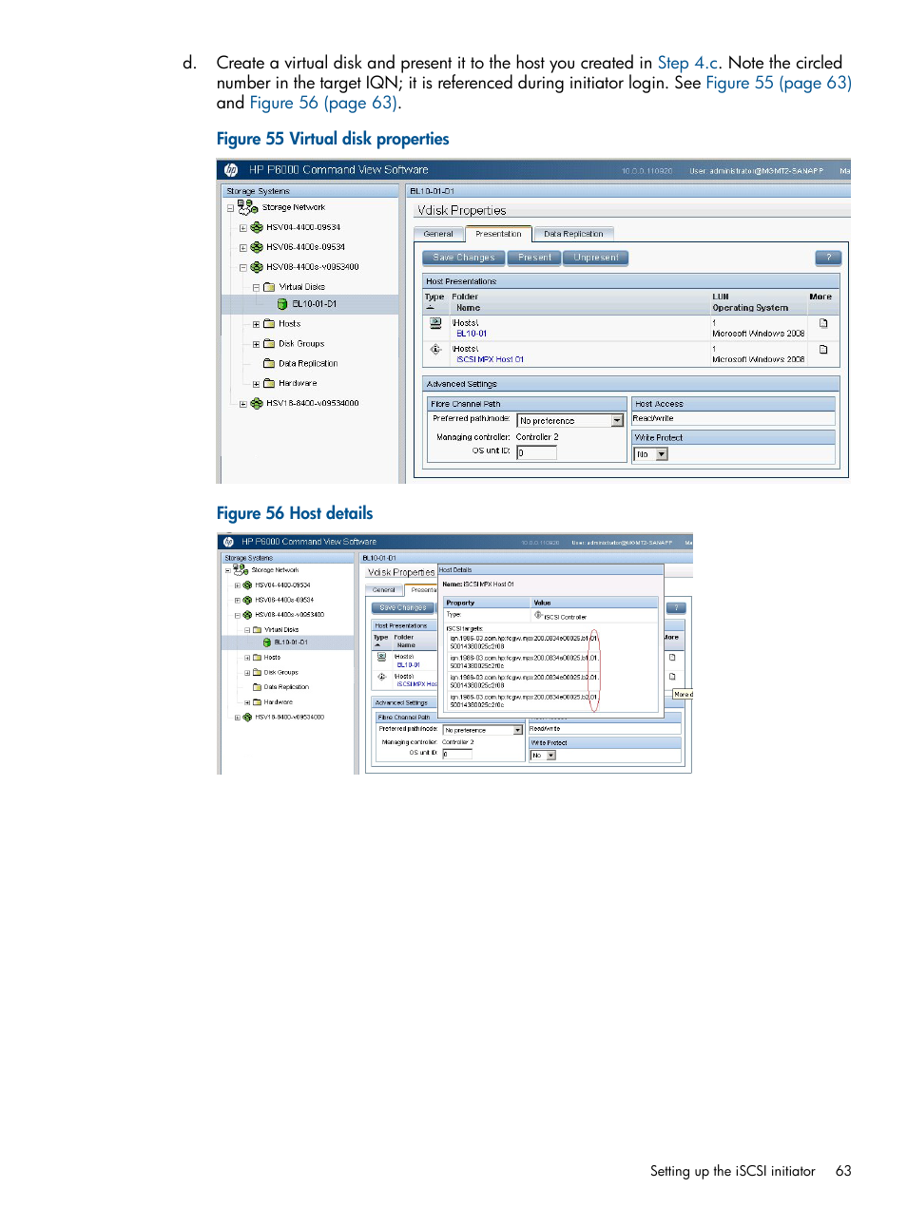The image size is (907, 1208).
Task: Click the ? help button in Figure 55
Action: [828, 258]
